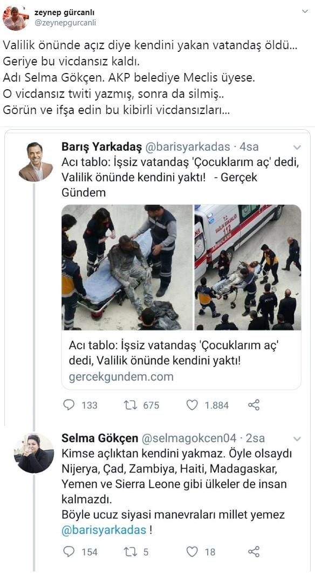Like Selma Gökçen's tweet with the heart
The image size is (315, 573).
click(x=192, y=551)
